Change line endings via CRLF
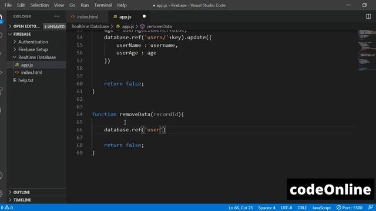 (x=302, y=207)
